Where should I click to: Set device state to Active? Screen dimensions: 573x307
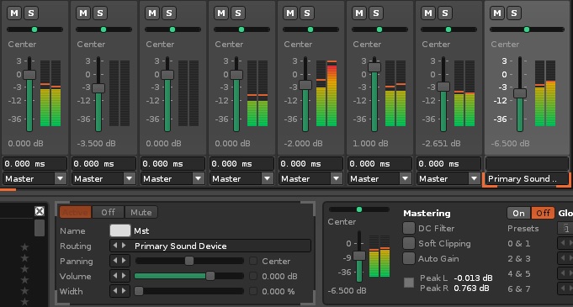point(75,212)
